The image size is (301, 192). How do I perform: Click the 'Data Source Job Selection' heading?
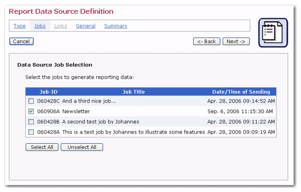[x=55, y=65]
